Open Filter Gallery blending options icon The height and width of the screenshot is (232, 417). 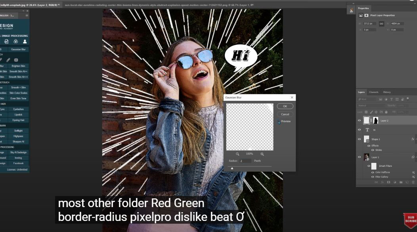coord(413,177)
